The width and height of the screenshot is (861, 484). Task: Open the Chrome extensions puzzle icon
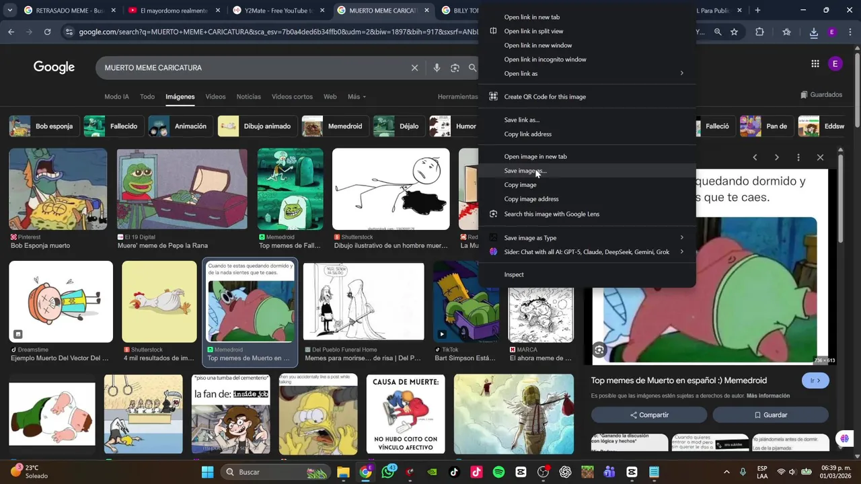tap(759, 32)
